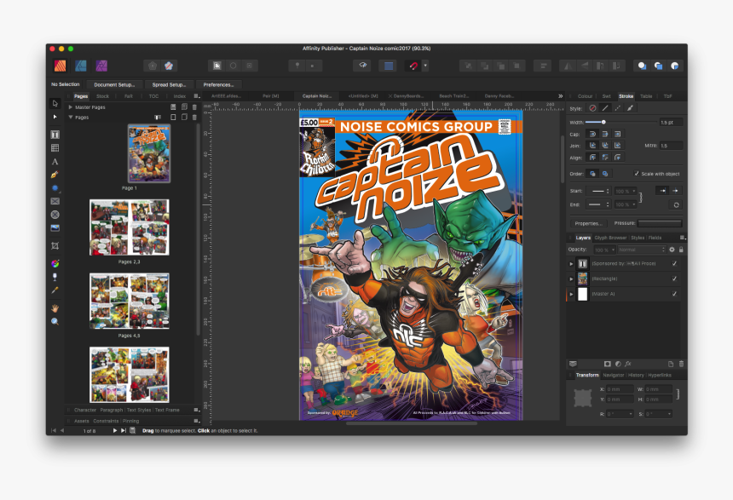
Task: Select the Move tool arrow
Action: (55, 103)
